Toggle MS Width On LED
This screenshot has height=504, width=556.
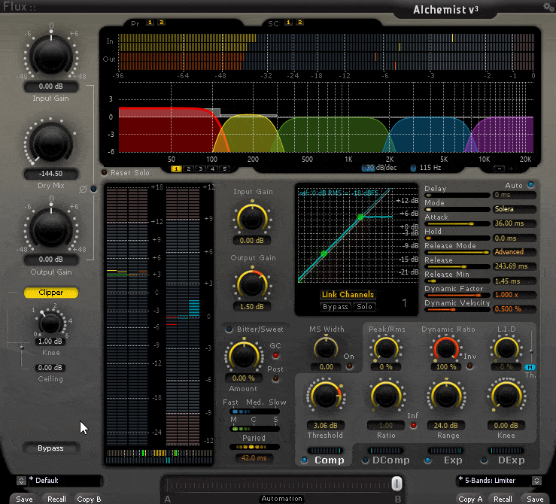click(x=349, y=366)
